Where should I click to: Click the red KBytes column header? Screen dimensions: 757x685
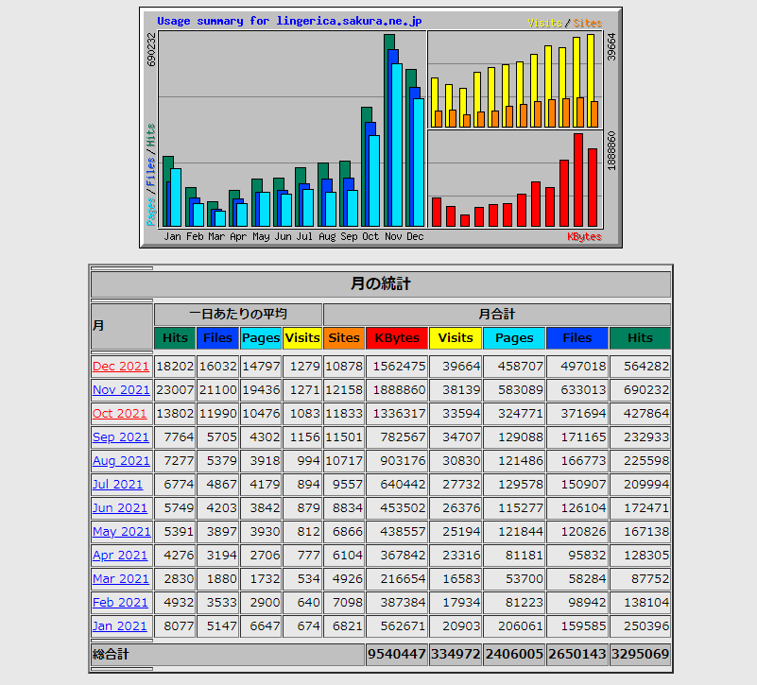click(397, 337)
